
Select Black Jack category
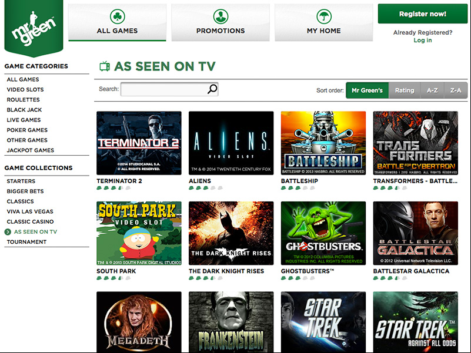coord(24,110)
